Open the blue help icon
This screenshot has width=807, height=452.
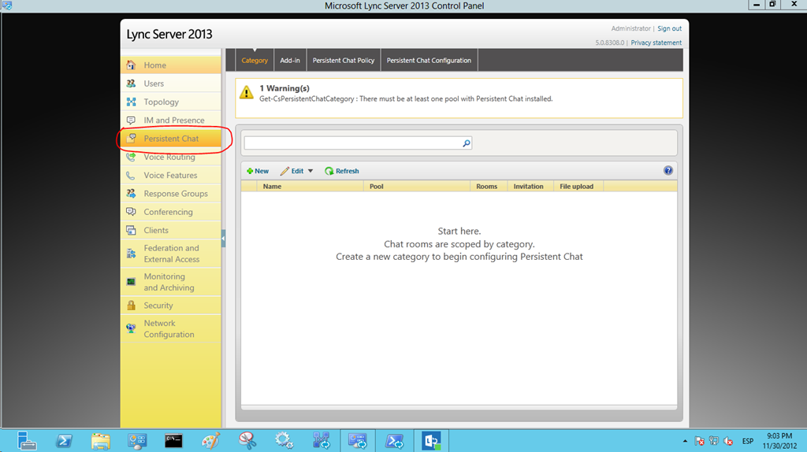coord(668,170)
